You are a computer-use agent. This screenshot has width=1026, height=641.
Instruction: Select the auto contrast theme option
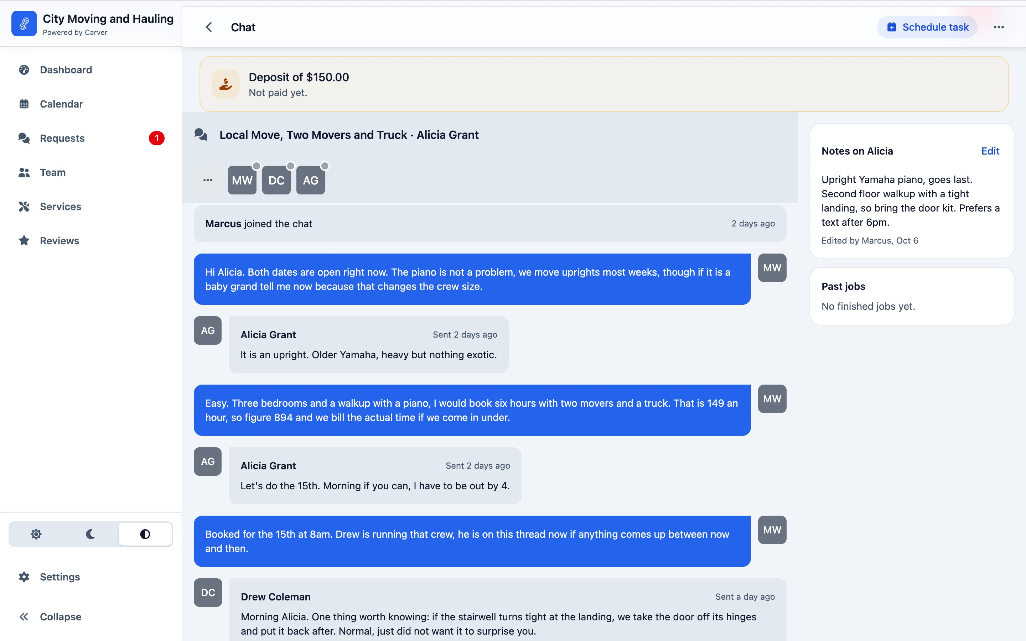click(145, 534)
